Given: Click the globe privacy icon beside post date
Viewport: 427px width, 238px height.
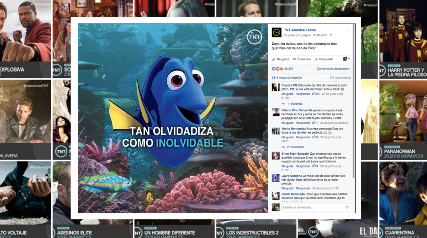Looking at the screenshot, I should [331, 35].
